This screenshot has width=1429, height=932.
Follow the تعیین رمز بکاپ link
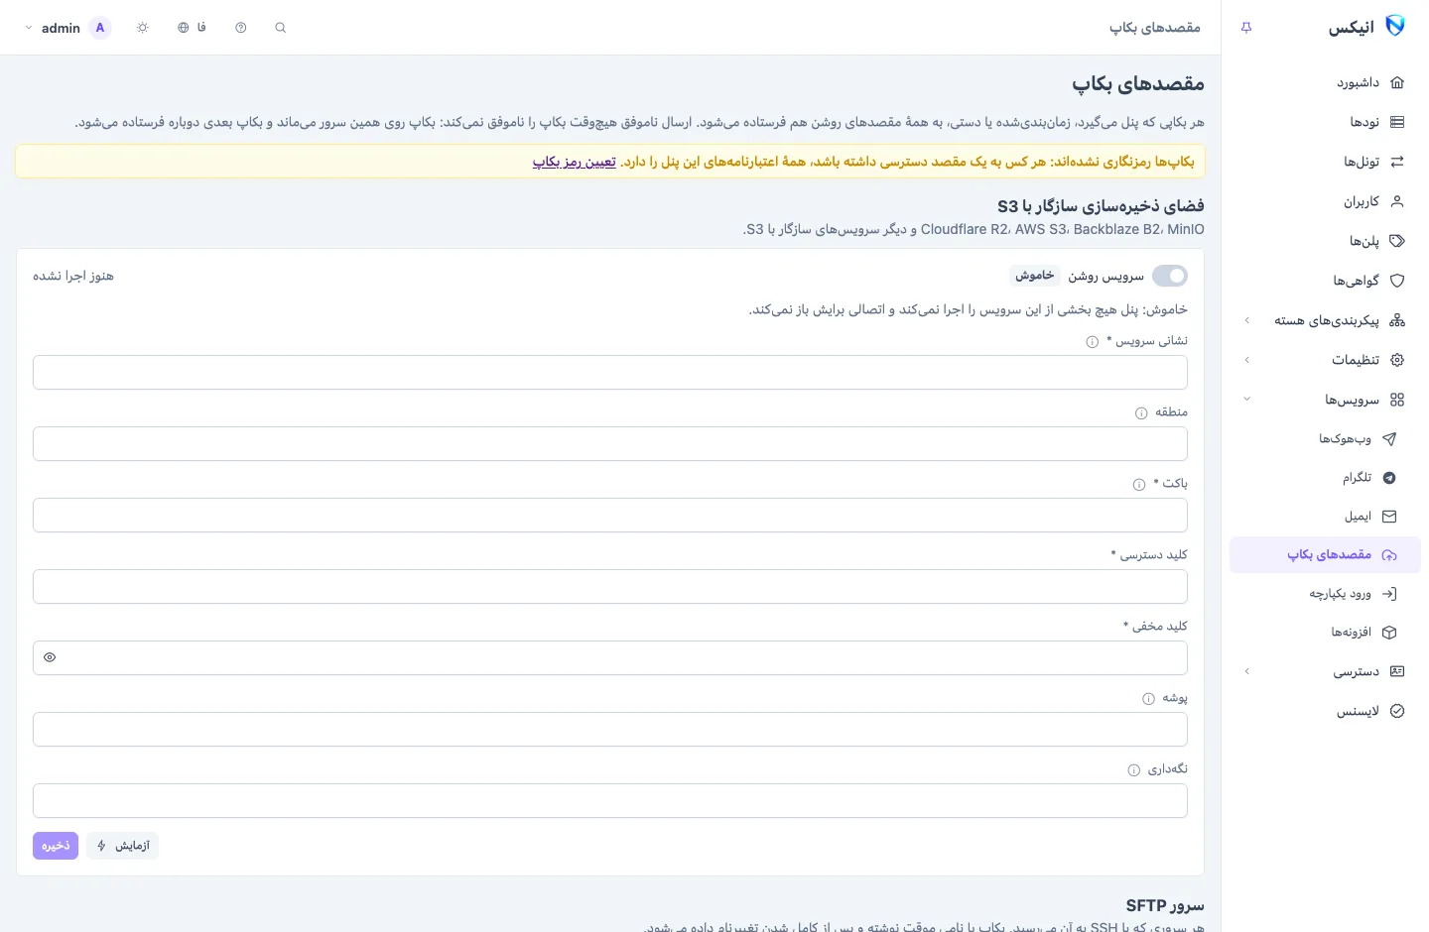(x=575, y=162)
